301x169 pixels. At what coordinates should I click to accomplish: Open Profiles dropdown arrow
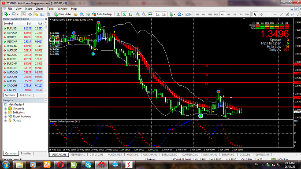point(18,15)
